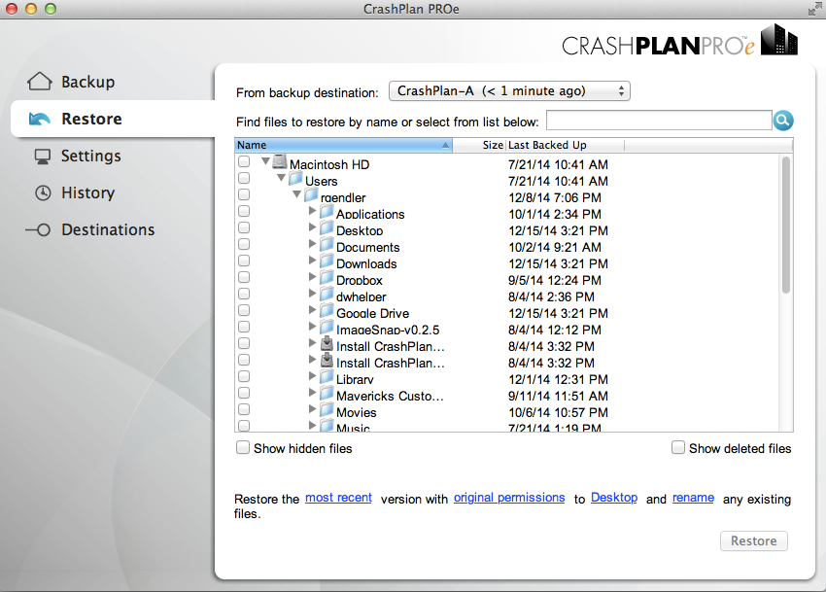Image resolution: width=826 pixels, height=592 pixels.
Task: Check the Movies row checkbox
Action: pos(244,409)
